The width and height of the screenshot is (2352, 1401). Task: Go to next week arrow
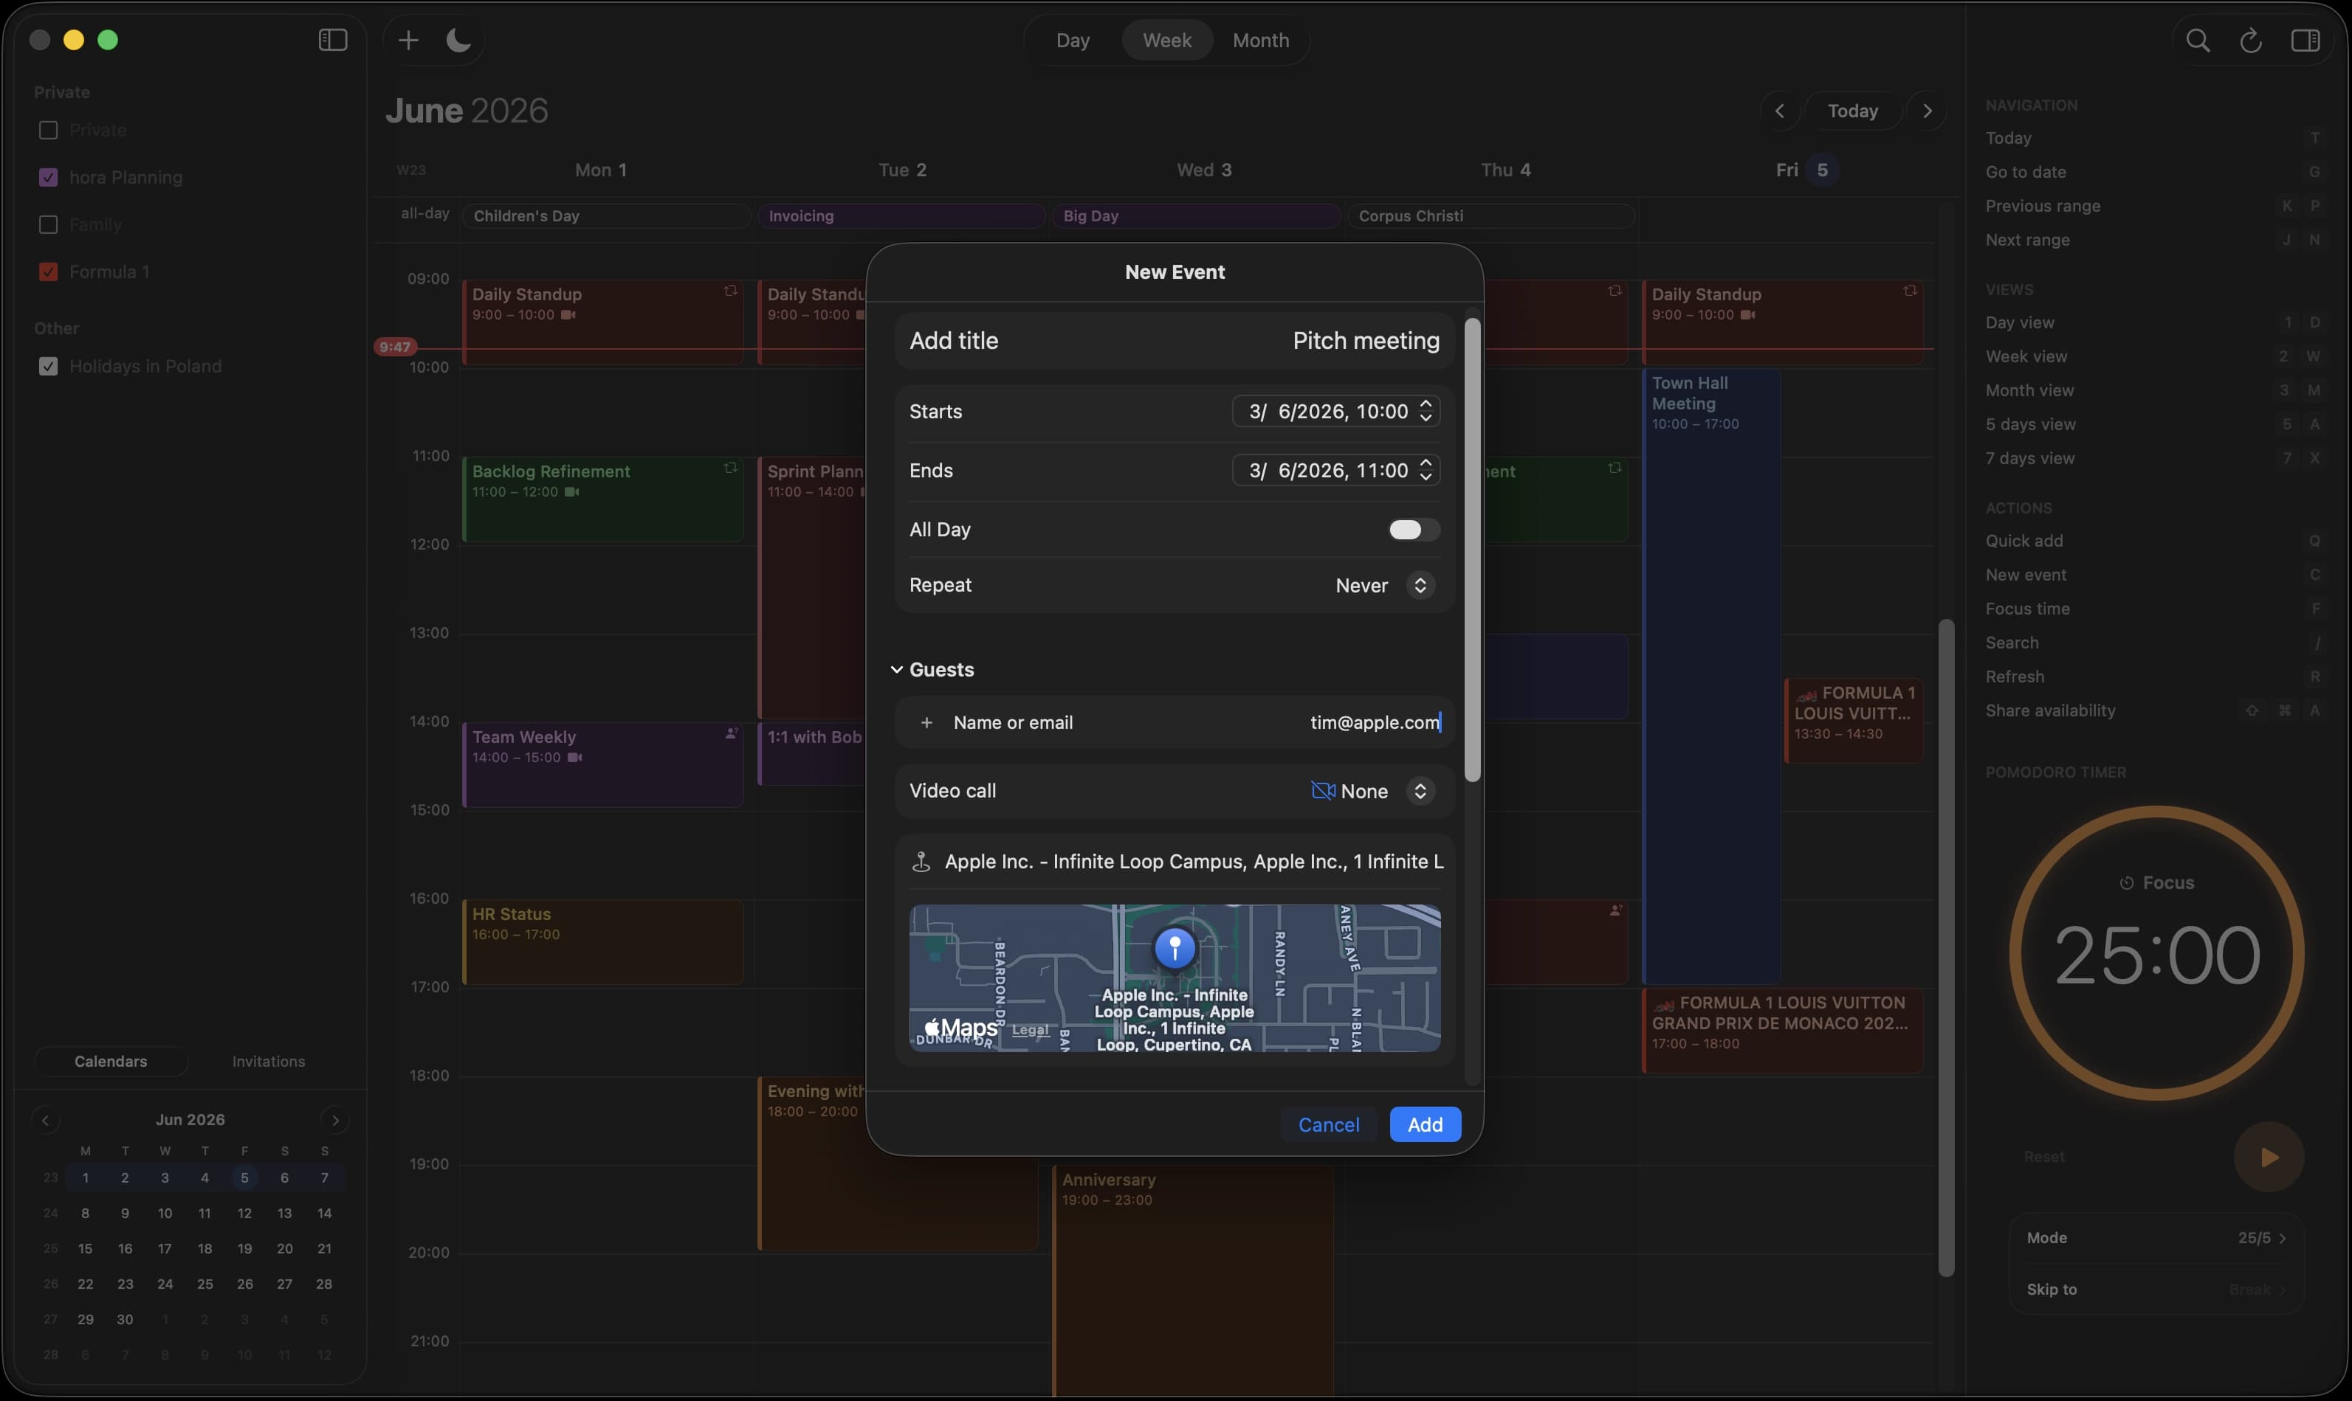1927,111
